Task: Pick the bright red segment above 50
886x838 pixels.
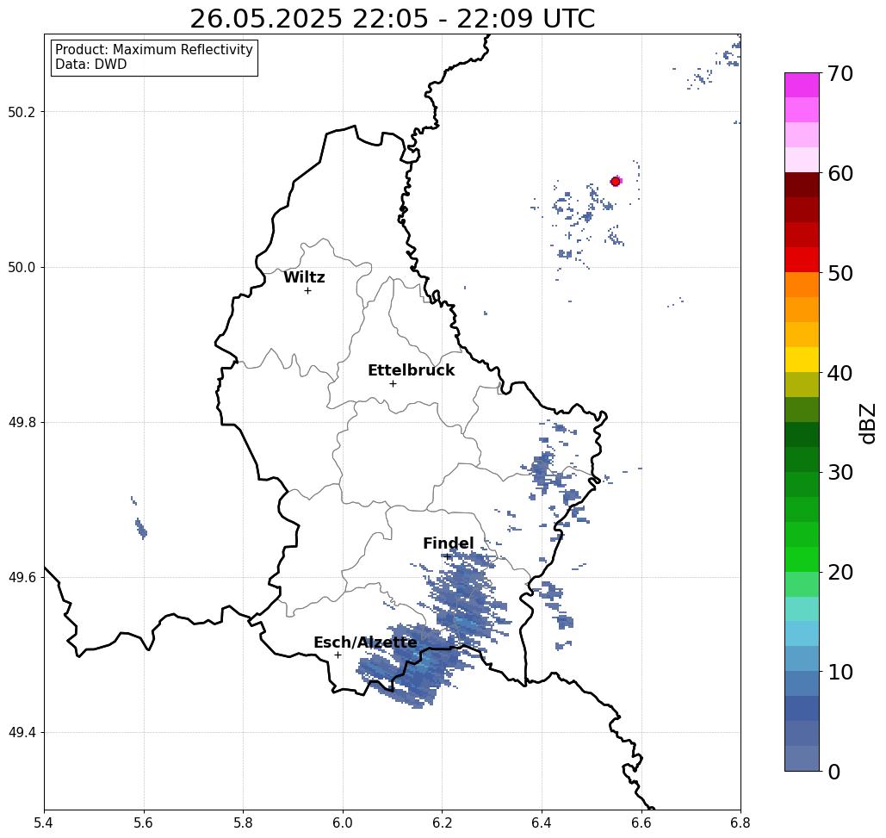Action: pyautogui.click(x=802, y=260)
